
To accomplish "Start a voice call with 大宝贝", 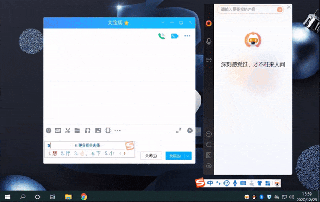I will (x=162, y=36).
